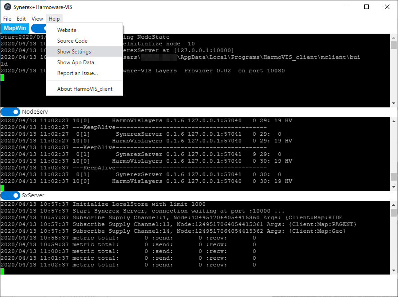Viewport: 398px width, 297px height.
Task: Click NodeServ log scrollbar up arrow
Action: pos(393,121)
